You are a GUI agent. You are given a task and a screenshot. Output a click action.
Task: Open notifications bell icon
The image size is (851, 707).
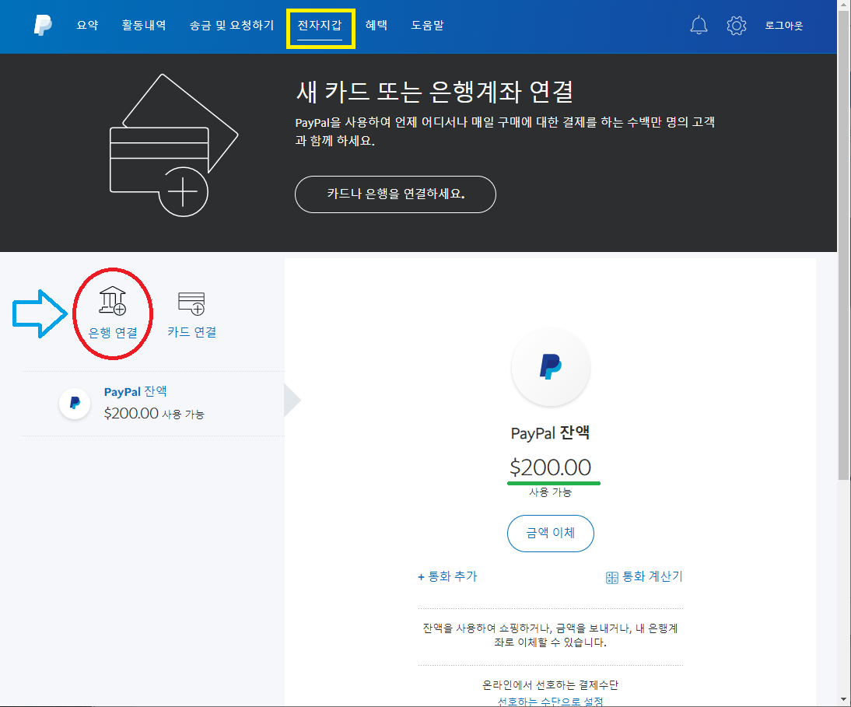699,26
